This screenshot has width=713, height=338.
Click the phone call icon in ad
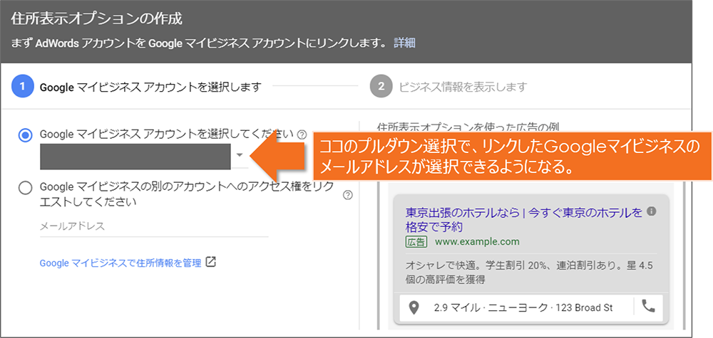[648, 306]
